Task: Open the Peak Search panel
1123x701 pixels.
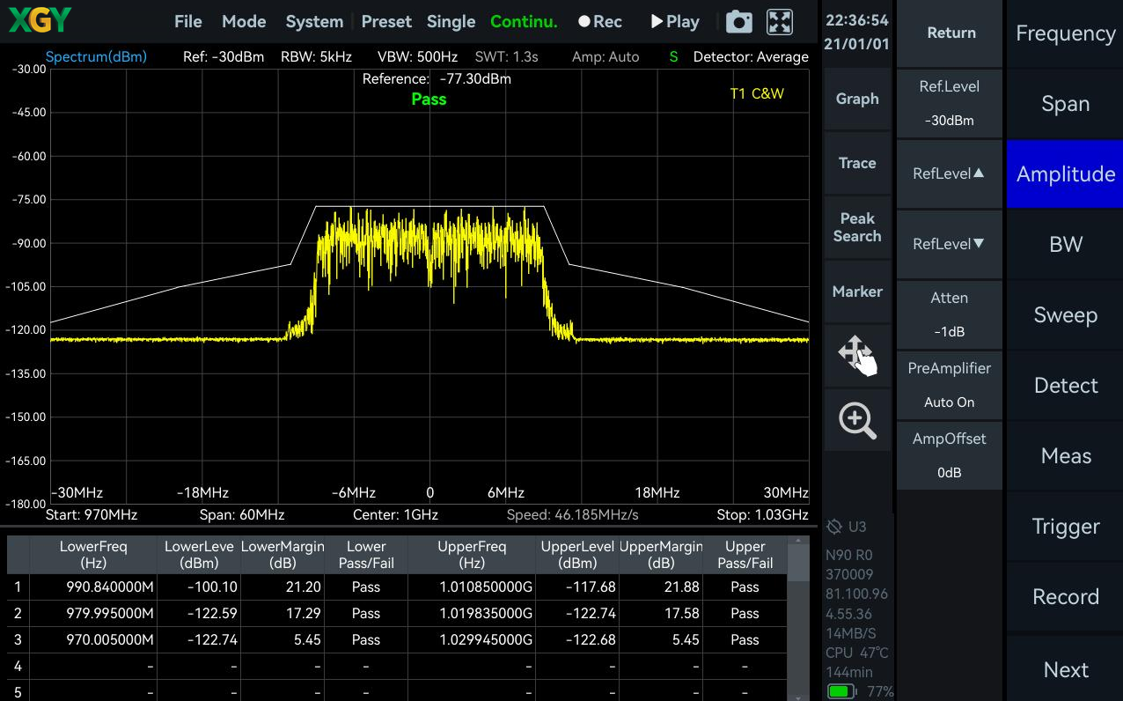Action: click(x=857, y=227)
